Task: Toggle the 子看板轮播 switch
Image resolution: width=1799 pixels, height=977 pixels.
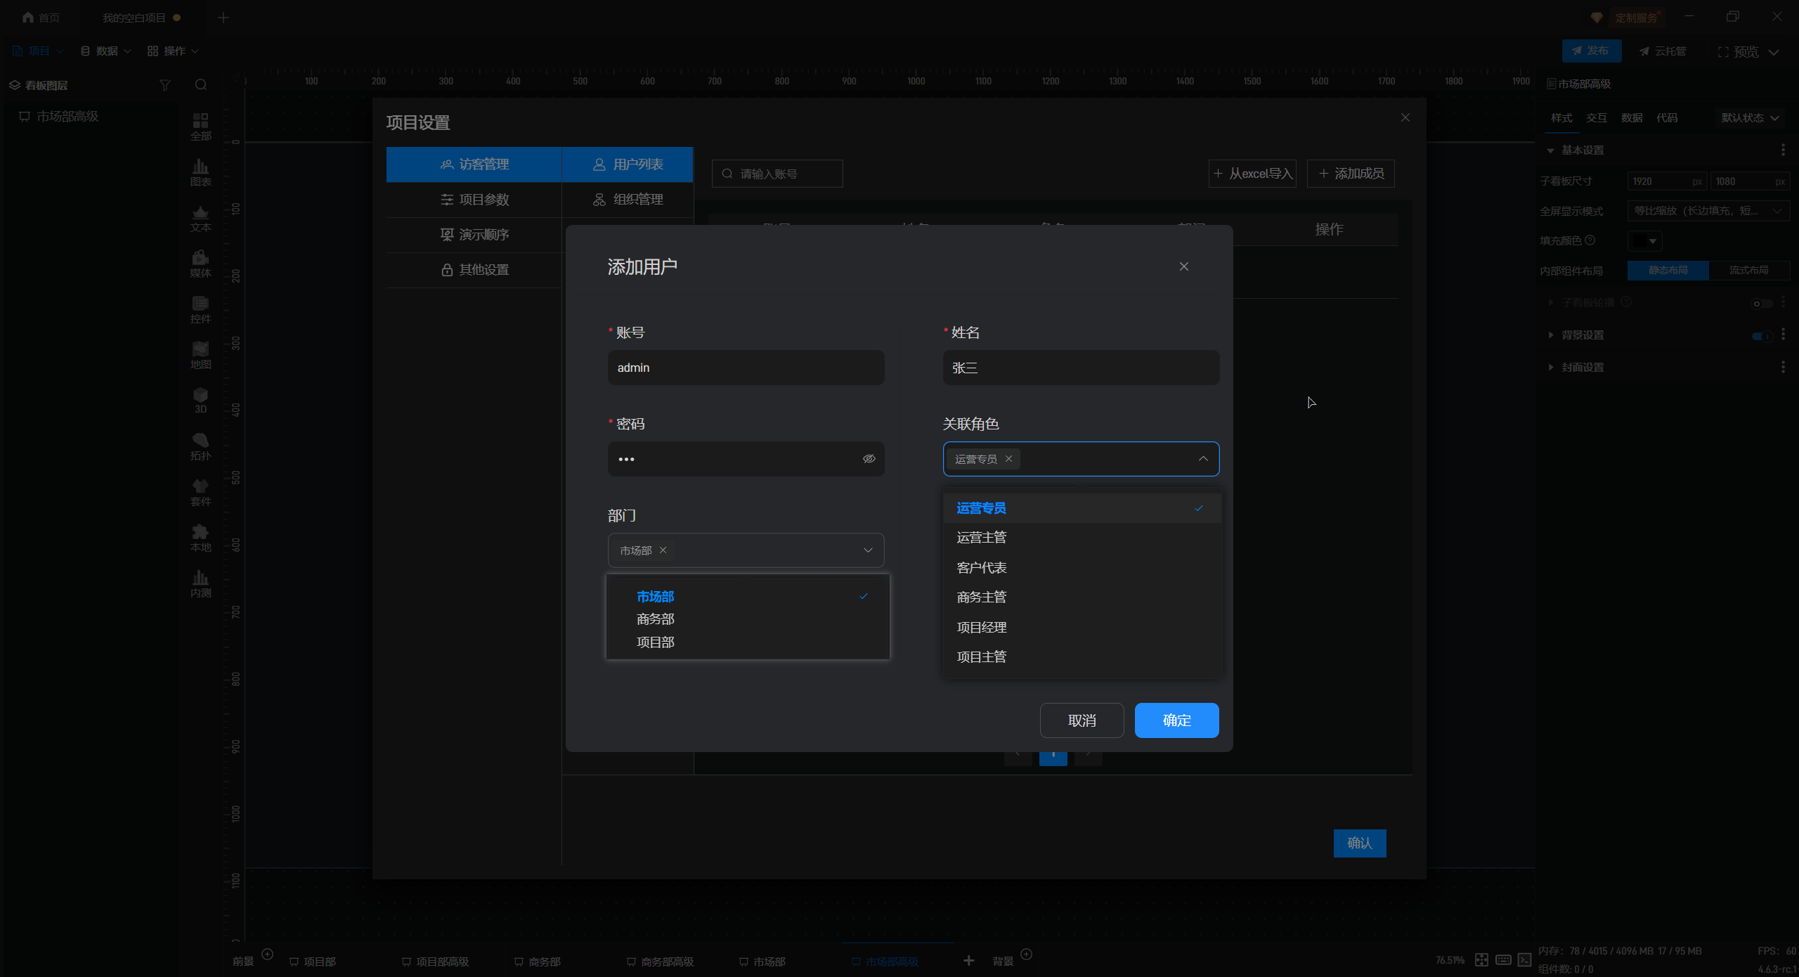Action: [1761, 304]
